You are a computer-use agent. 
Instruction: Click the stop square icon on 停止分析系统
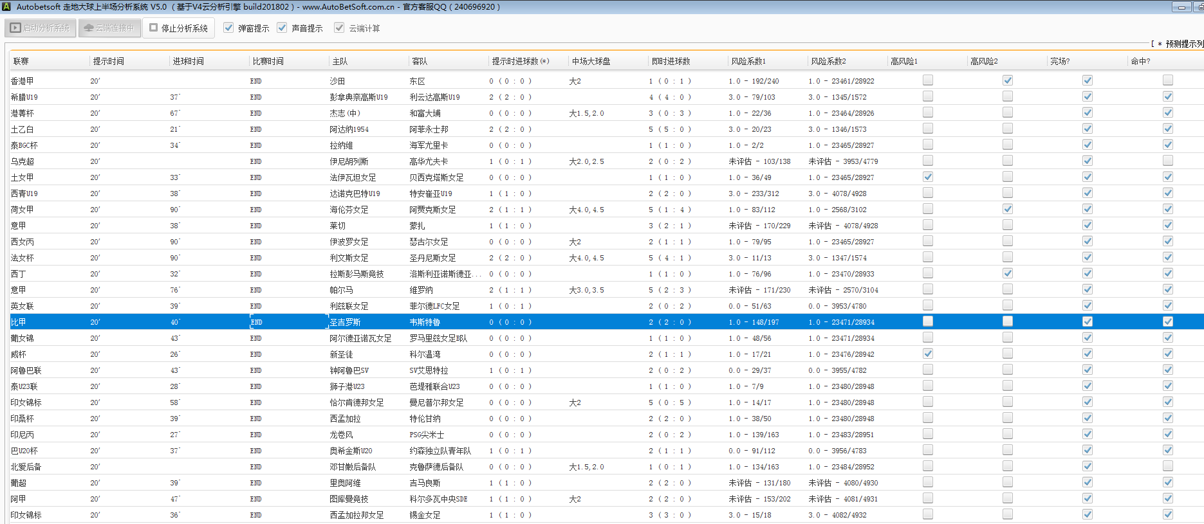click(x=153, y=28)
